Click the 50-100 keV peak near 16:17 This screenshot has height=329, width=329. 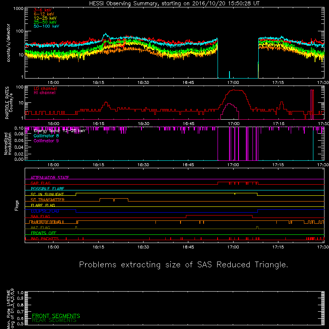tap(106, 34)
